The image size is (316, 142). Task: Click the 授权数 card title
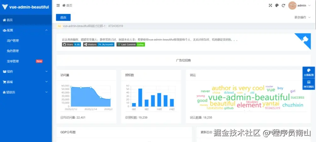130,75
